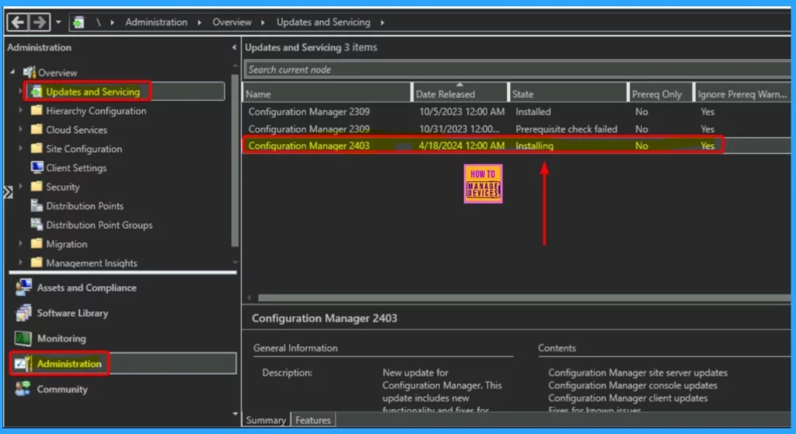Click the Hierarchy Configuration folder icon
Viewport: 796px width, 434px height.
pyautogui.click(x=37, y=110)
